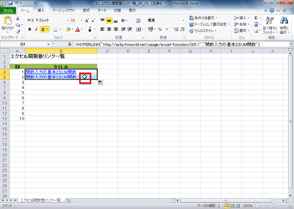Open the font size dropdown
The image size is (294, 209).
[x=82, y=20]
